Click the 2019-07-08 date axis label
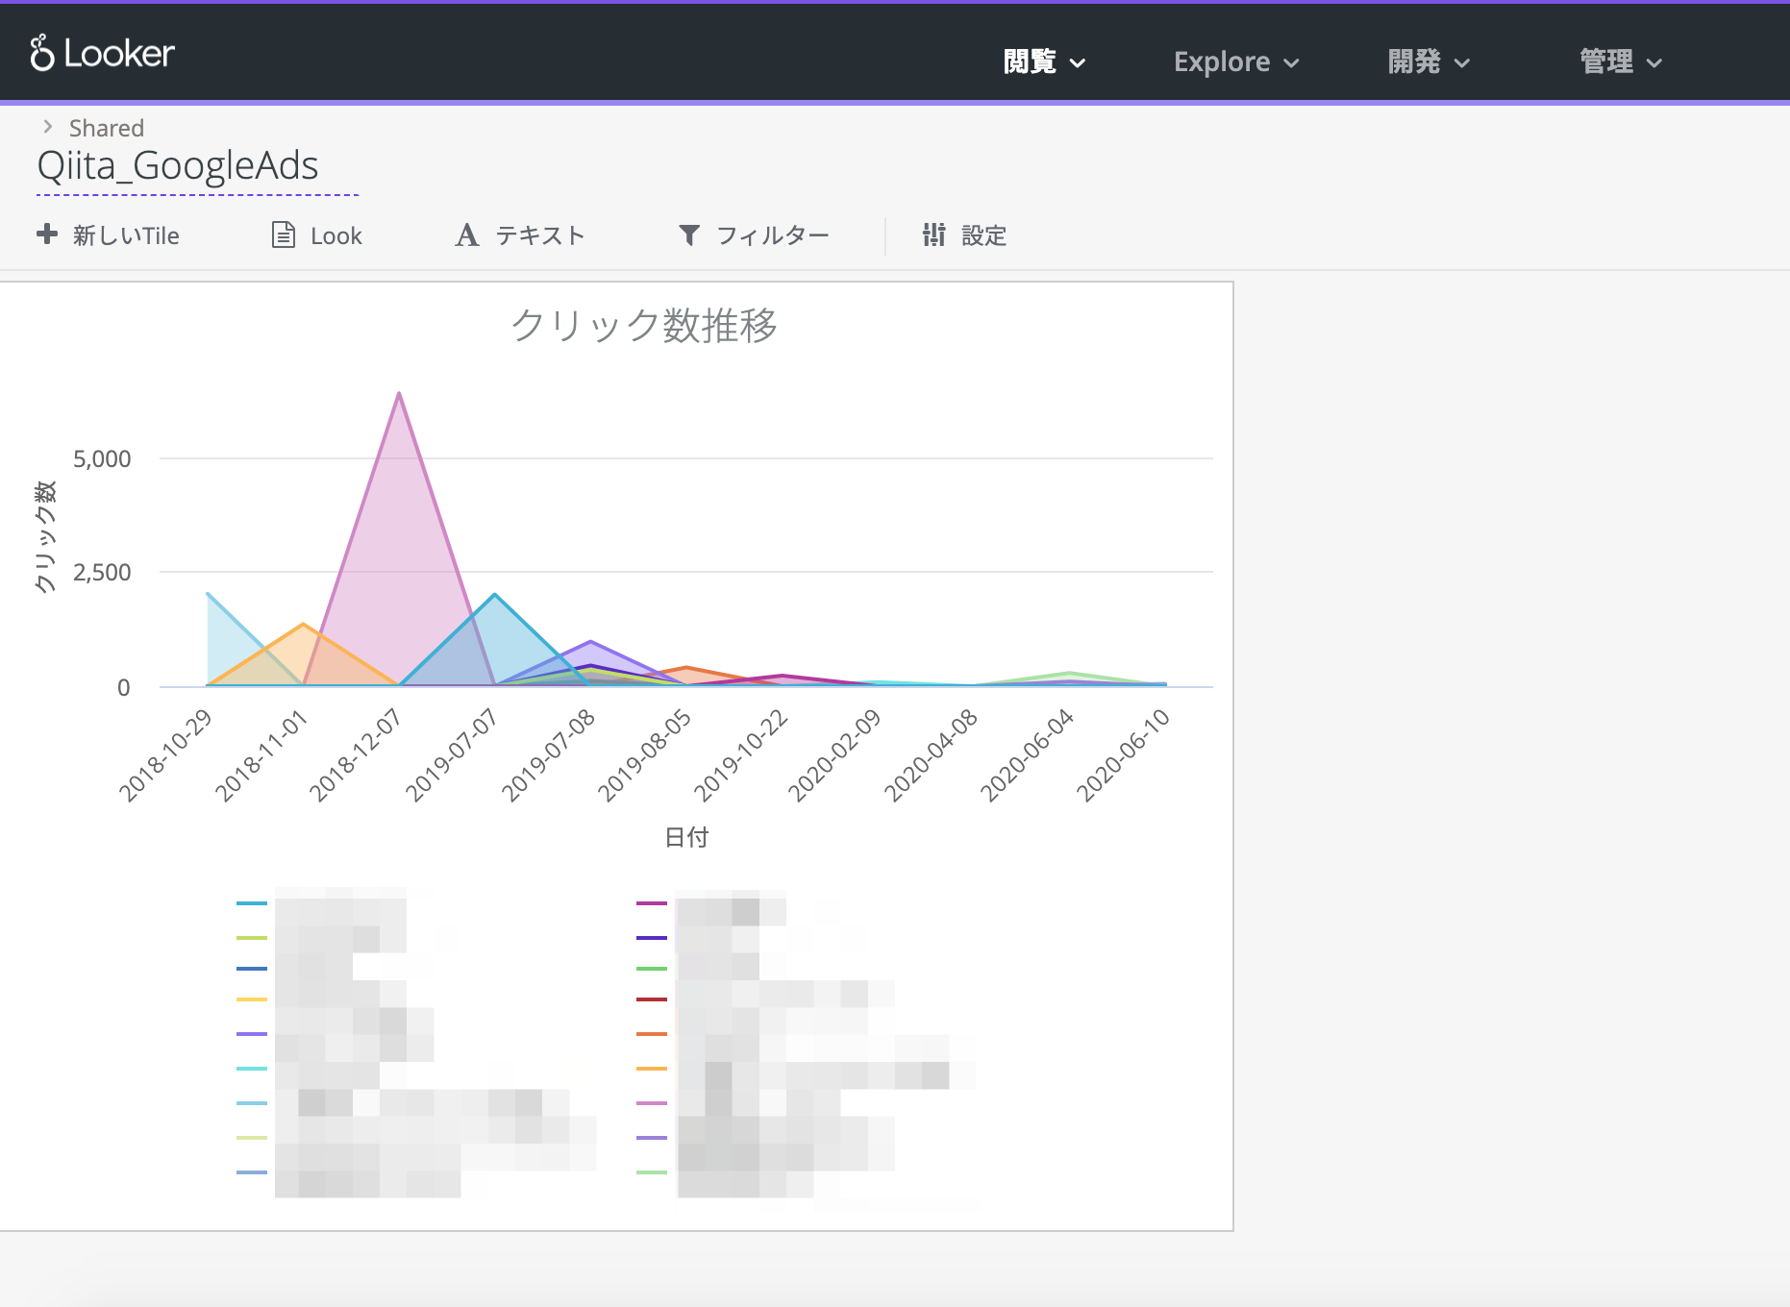1790x1307 pixels. pyautogui.click(x=548, y=755)
